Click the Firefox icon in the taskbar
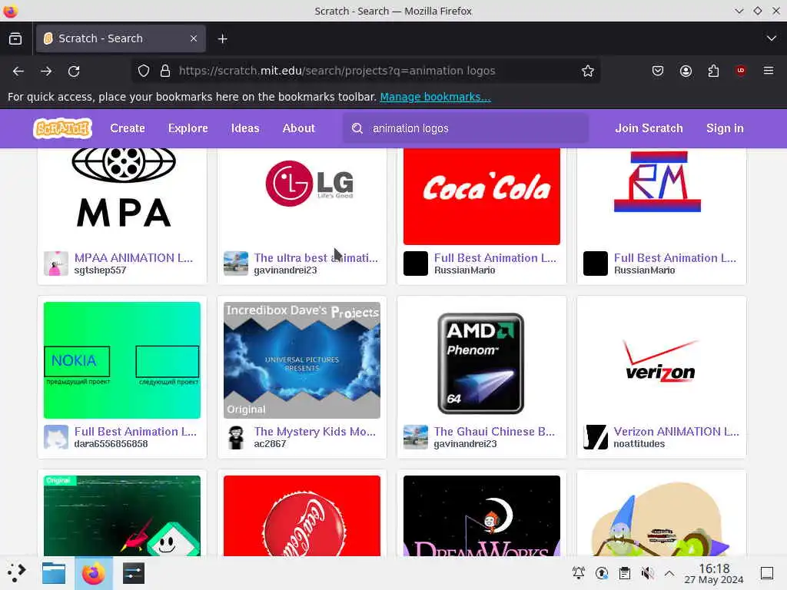 point(93,573)
